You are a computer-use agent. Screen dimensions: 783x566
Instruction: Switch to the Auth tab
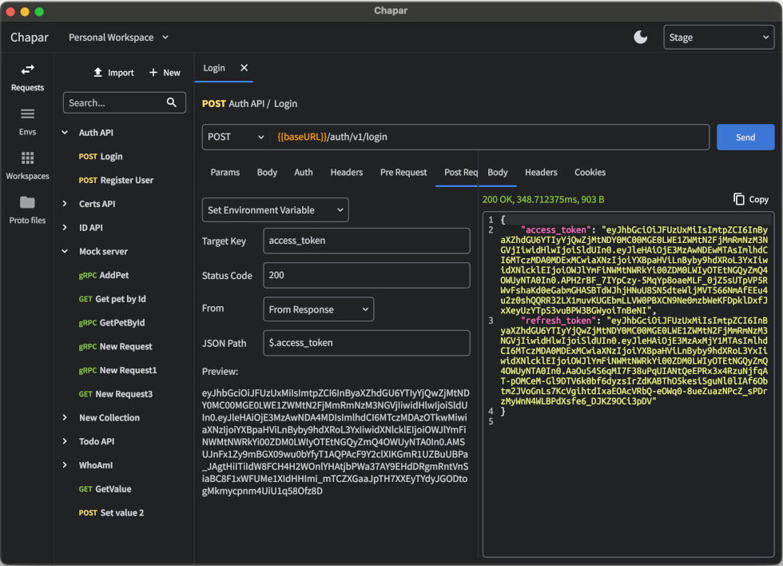pos(303,172)
